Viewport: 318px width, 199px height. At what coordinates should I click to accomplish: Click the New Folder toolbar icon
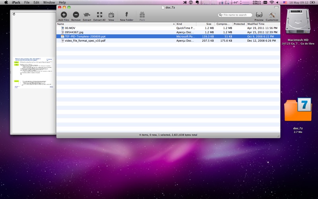(126, 15)
